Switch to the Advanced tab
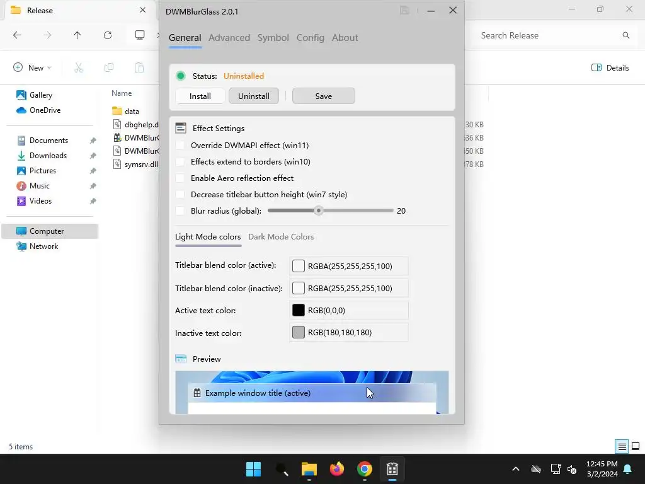This screenshot has height=484, width=645. 229,37
